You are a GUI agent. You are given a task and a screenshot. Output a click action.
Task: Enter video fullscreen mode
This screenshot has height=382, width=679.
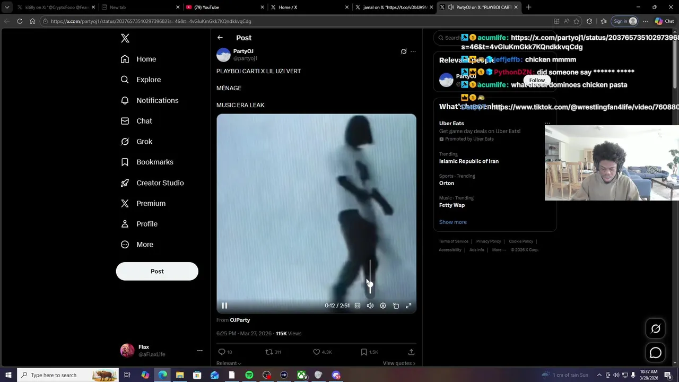(x=408, y=306)
